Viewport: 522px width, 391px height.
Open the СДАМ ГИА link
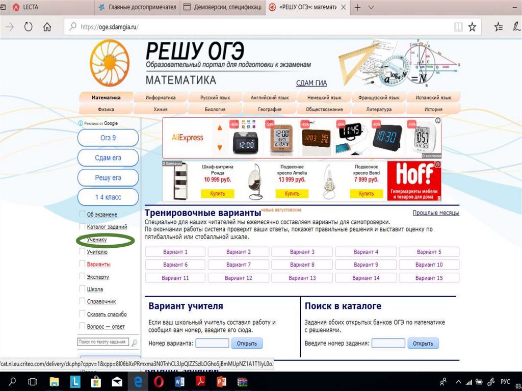pos(311,83)
